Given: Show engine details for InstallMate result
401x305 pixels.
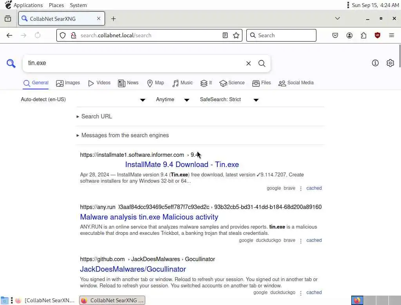Looking at the screenshot, I should click(x=301, y=189).
